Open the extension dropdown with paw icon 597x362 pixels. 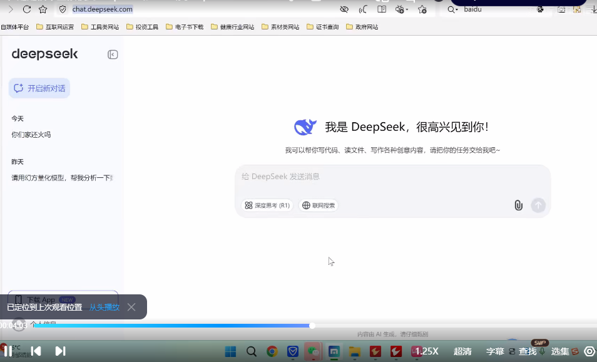click(x=401, y=9)
